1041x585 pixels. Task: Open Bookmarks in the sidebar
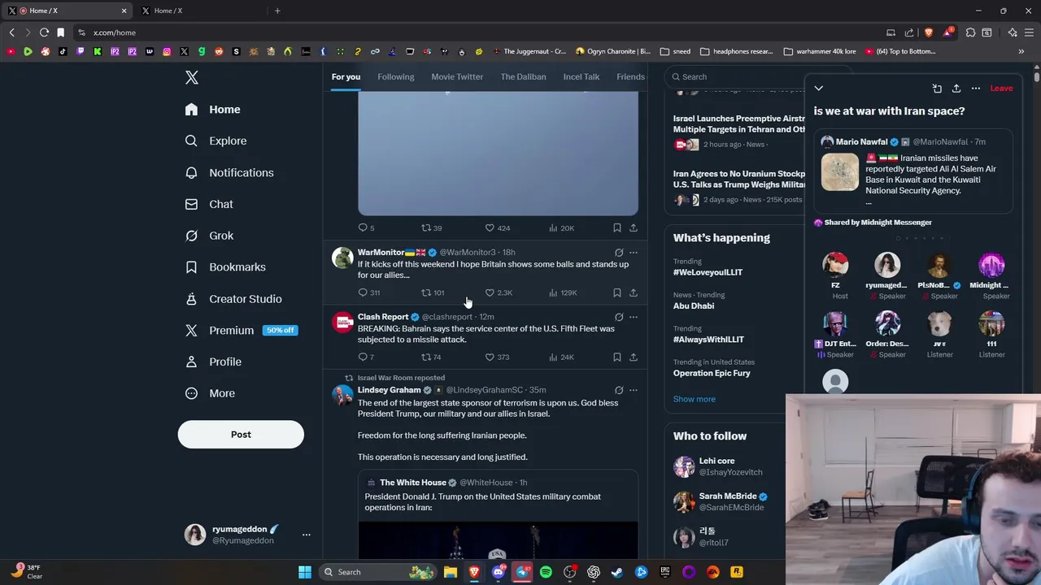(225, 266)
